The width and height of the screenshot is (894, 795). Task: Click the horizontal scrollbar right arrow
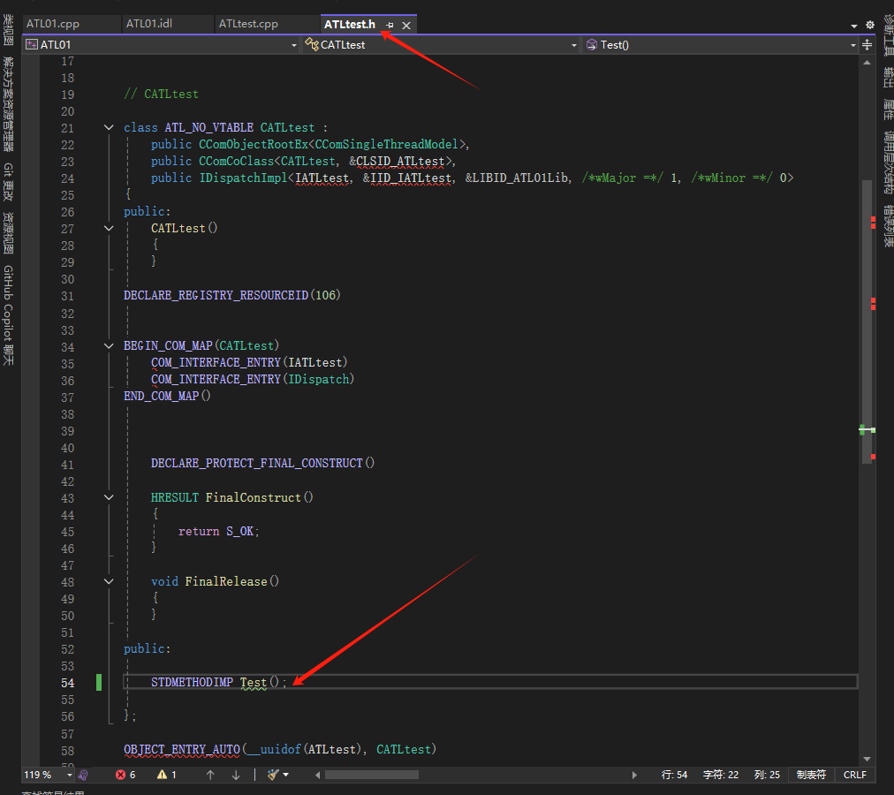634,775
